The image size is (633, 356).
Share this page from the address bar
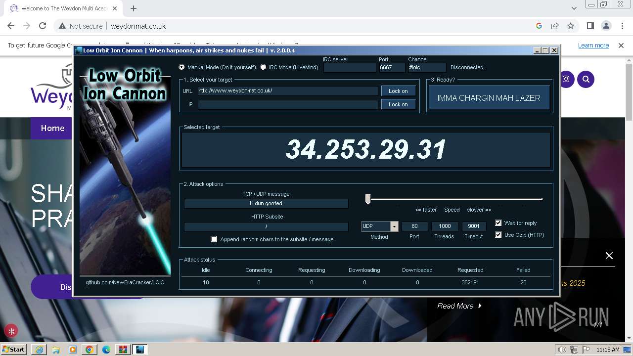click(555, 26)
